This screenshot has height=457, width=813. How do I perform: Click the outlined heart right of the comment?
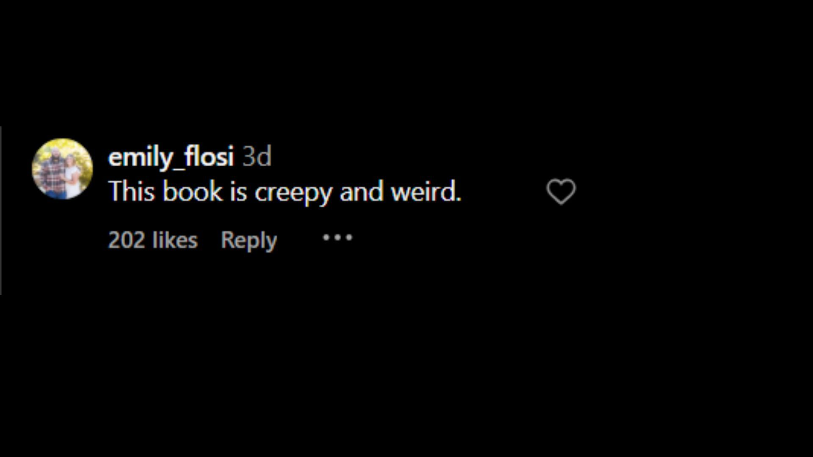(561, 191)
